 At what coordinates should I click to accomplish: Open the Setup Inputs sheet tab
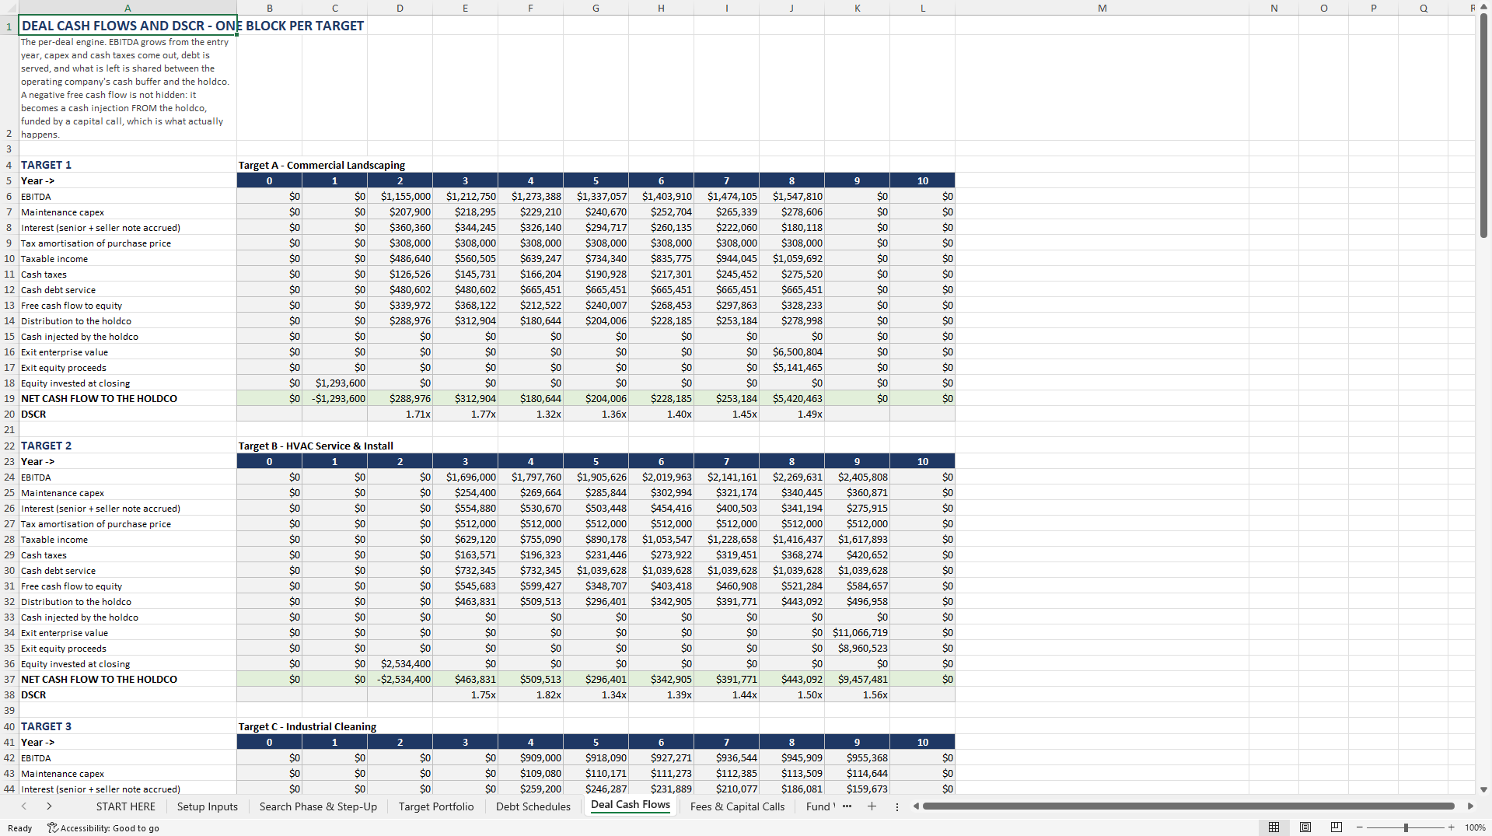tap(208, 806)
